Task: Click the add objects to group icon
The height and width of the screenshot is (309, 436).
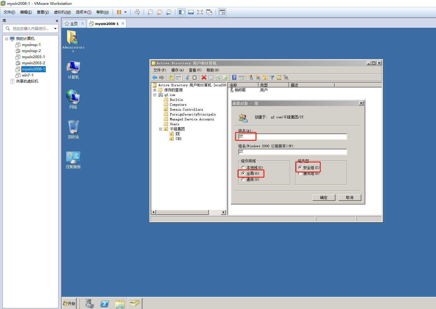Action: point(286,77)
